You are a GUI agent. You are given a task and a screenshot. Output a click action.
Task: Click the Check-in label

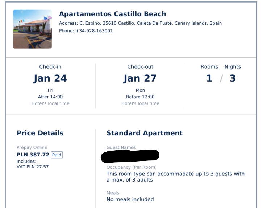coord(50,67)
